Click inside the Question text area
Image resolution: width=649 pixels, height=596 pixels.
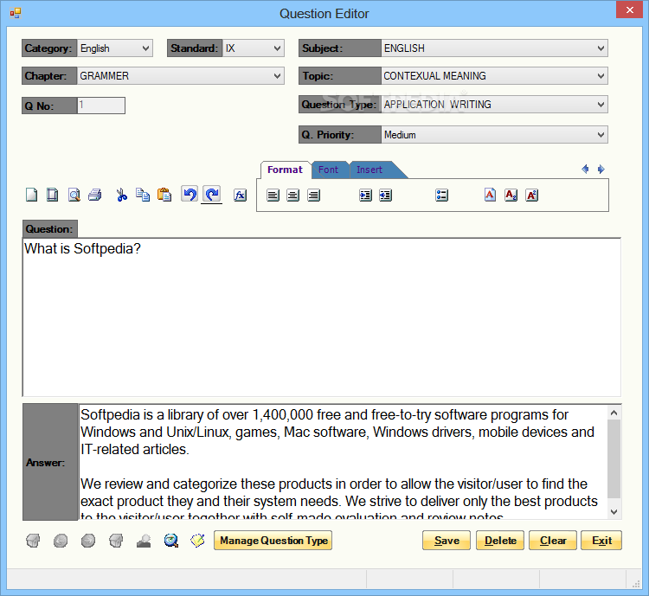[322, 317]
